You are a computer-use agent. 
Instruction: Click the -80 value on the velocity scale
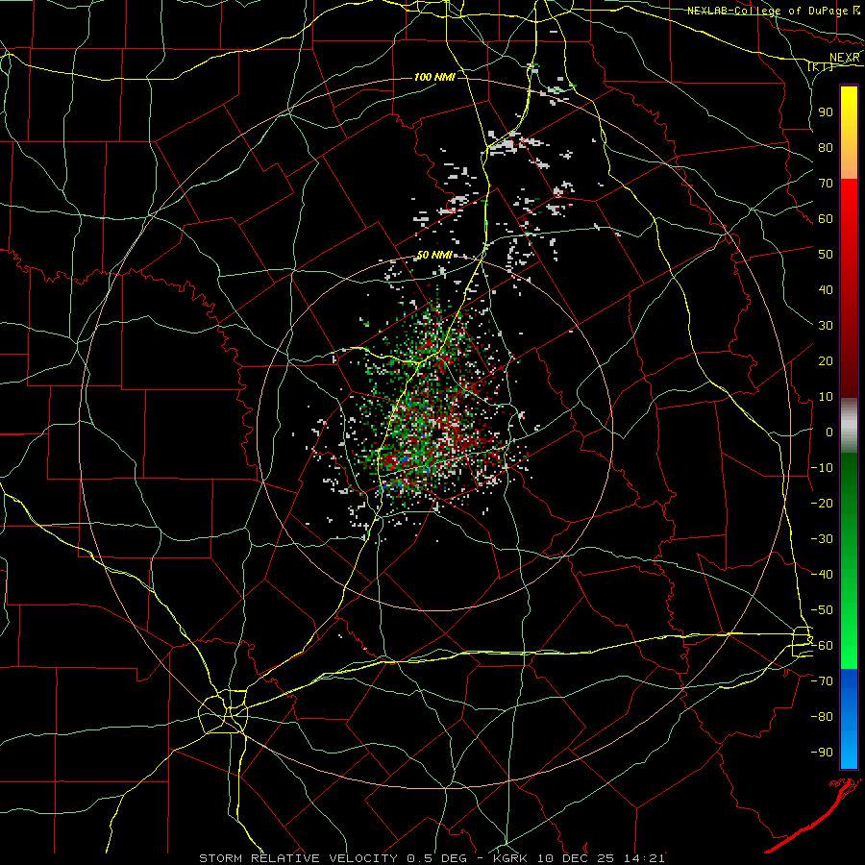pos(822,717)
